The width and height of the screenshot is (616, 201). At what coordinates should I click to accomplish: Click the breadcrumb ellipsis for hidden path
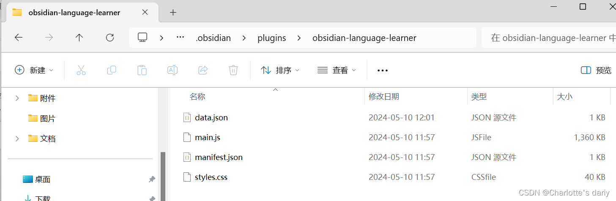[x=181, y=37]
